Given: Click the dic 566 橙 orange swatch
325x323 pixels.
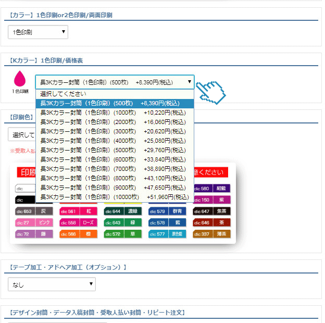Looking at the screenshot, I should 78,234.
